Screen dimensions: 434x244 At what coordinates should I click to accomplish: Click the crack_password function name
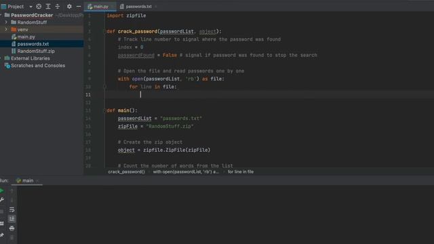(138, 32)
